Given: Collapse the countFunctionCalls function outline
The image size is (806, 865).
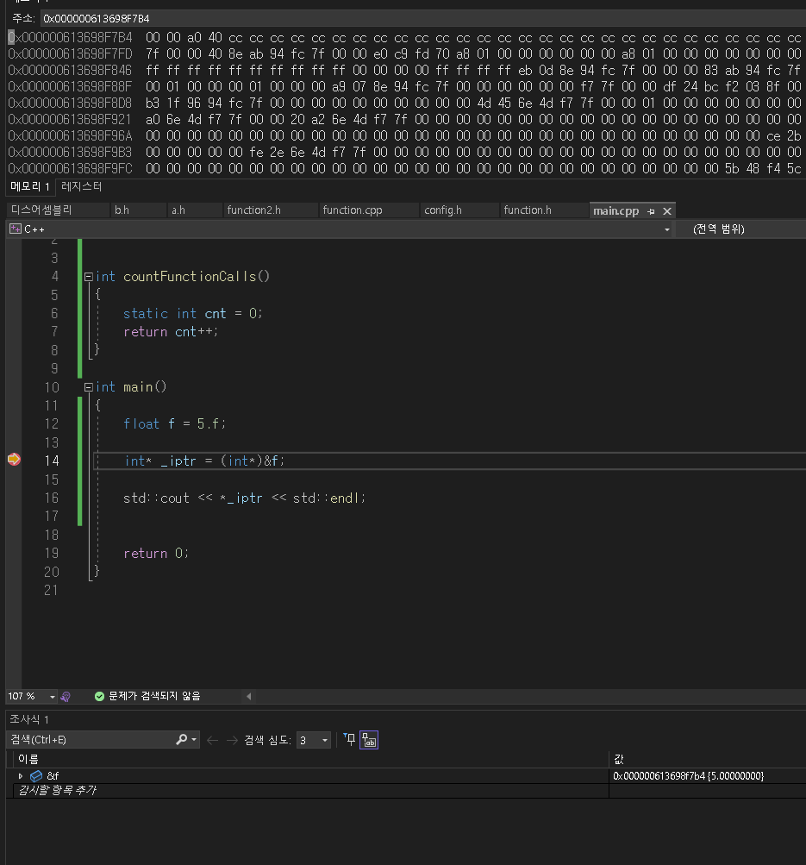Looking at the screenshot, I should click(88, 277).
